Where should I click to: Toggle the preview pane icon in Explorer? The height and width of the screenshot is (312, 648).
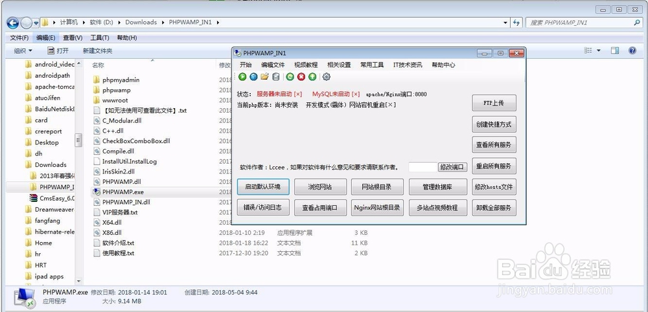point(615,50)
